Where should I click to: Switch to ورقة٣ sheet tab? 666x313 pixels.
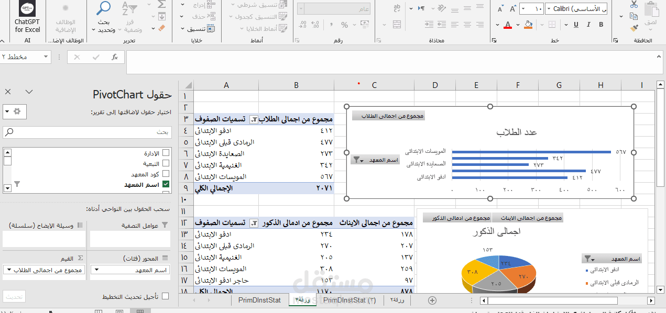303,300
